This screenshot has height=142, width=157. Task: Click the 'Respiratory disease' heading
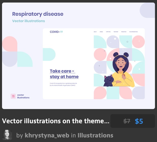(x=38, y=14)
